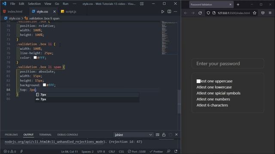Image resolution: width=275 pixels, height=154 pixels.
Task: Open the DEBUG CONSOLE panel tab
Action: (x=67, y=135)
